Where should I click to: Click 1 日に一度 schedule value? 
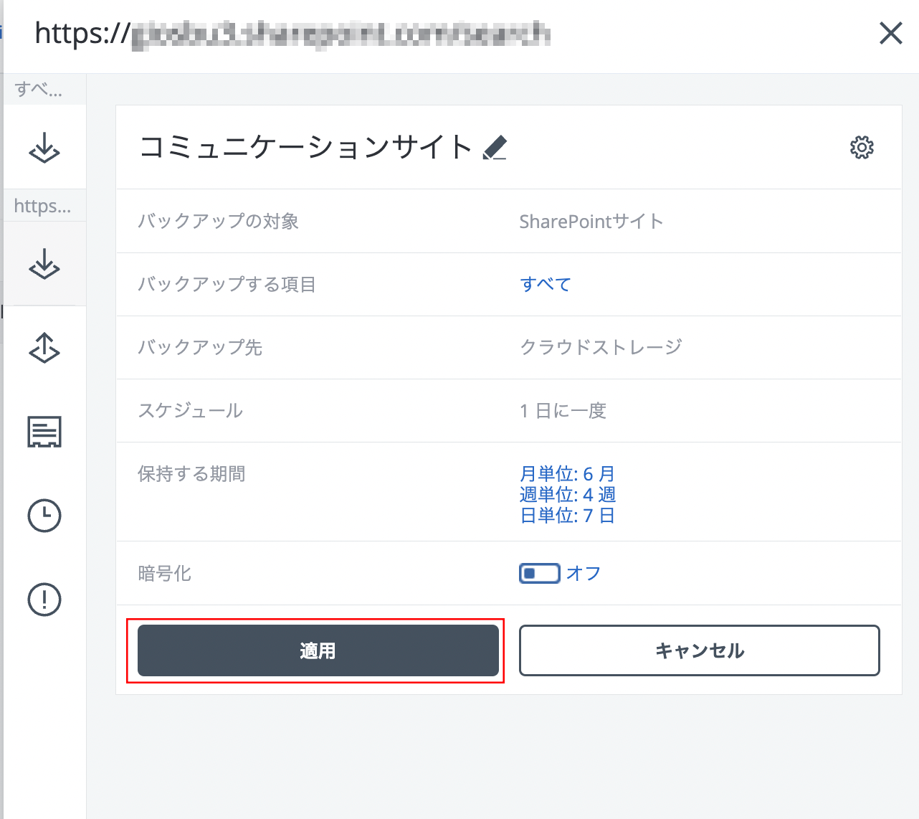pos(563,411)
